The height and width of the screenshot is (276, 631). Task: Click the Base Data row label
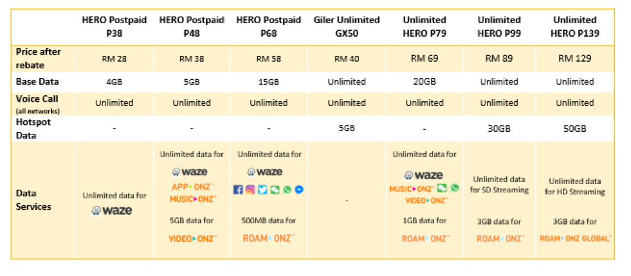point(37,82)
